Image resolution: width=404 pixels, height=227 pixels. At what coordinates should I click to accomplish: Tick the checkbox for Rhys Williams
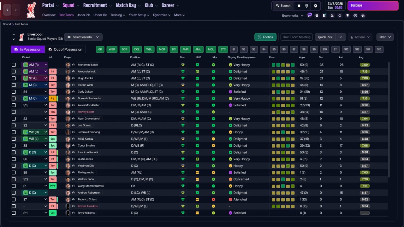(14, 213)
